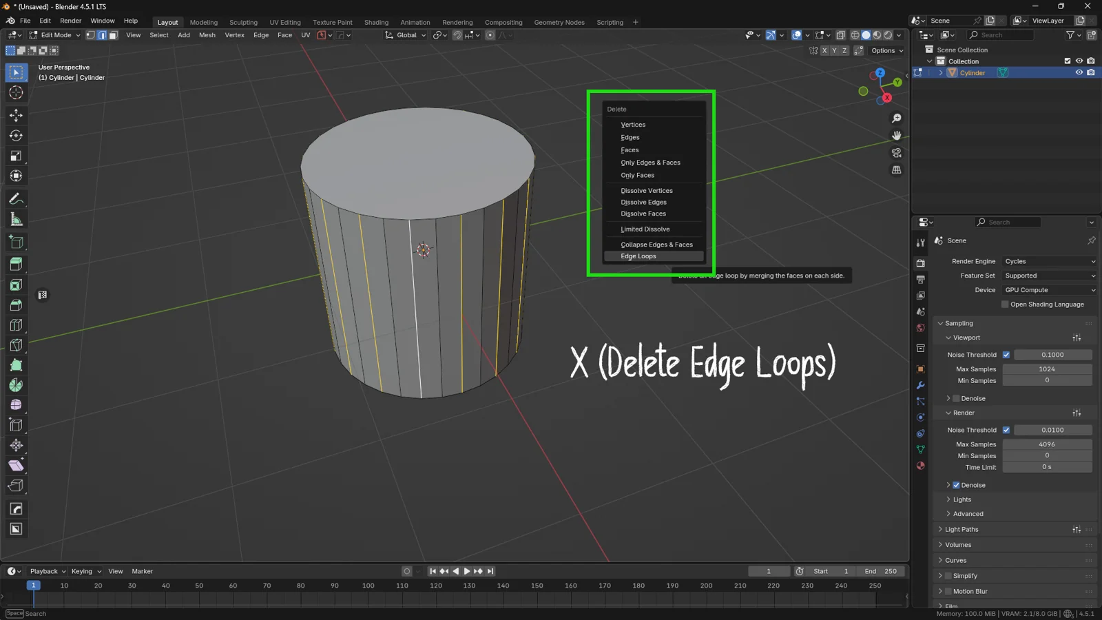Viewport: 1102px width, 620px height.
Task: Expand the Curves panel
Action: [x=955, y=561]
